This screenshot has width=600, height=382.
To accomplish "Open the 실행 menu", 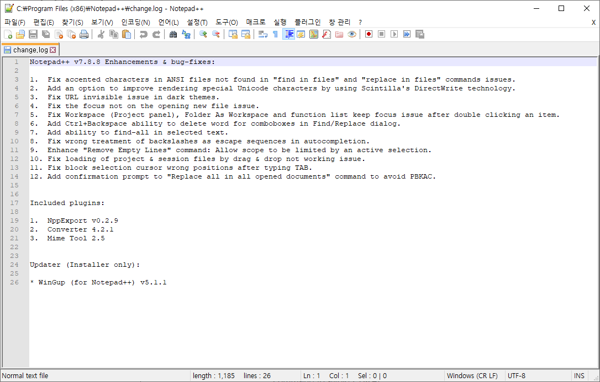I will pyautogui.click(x=280, y=23).
